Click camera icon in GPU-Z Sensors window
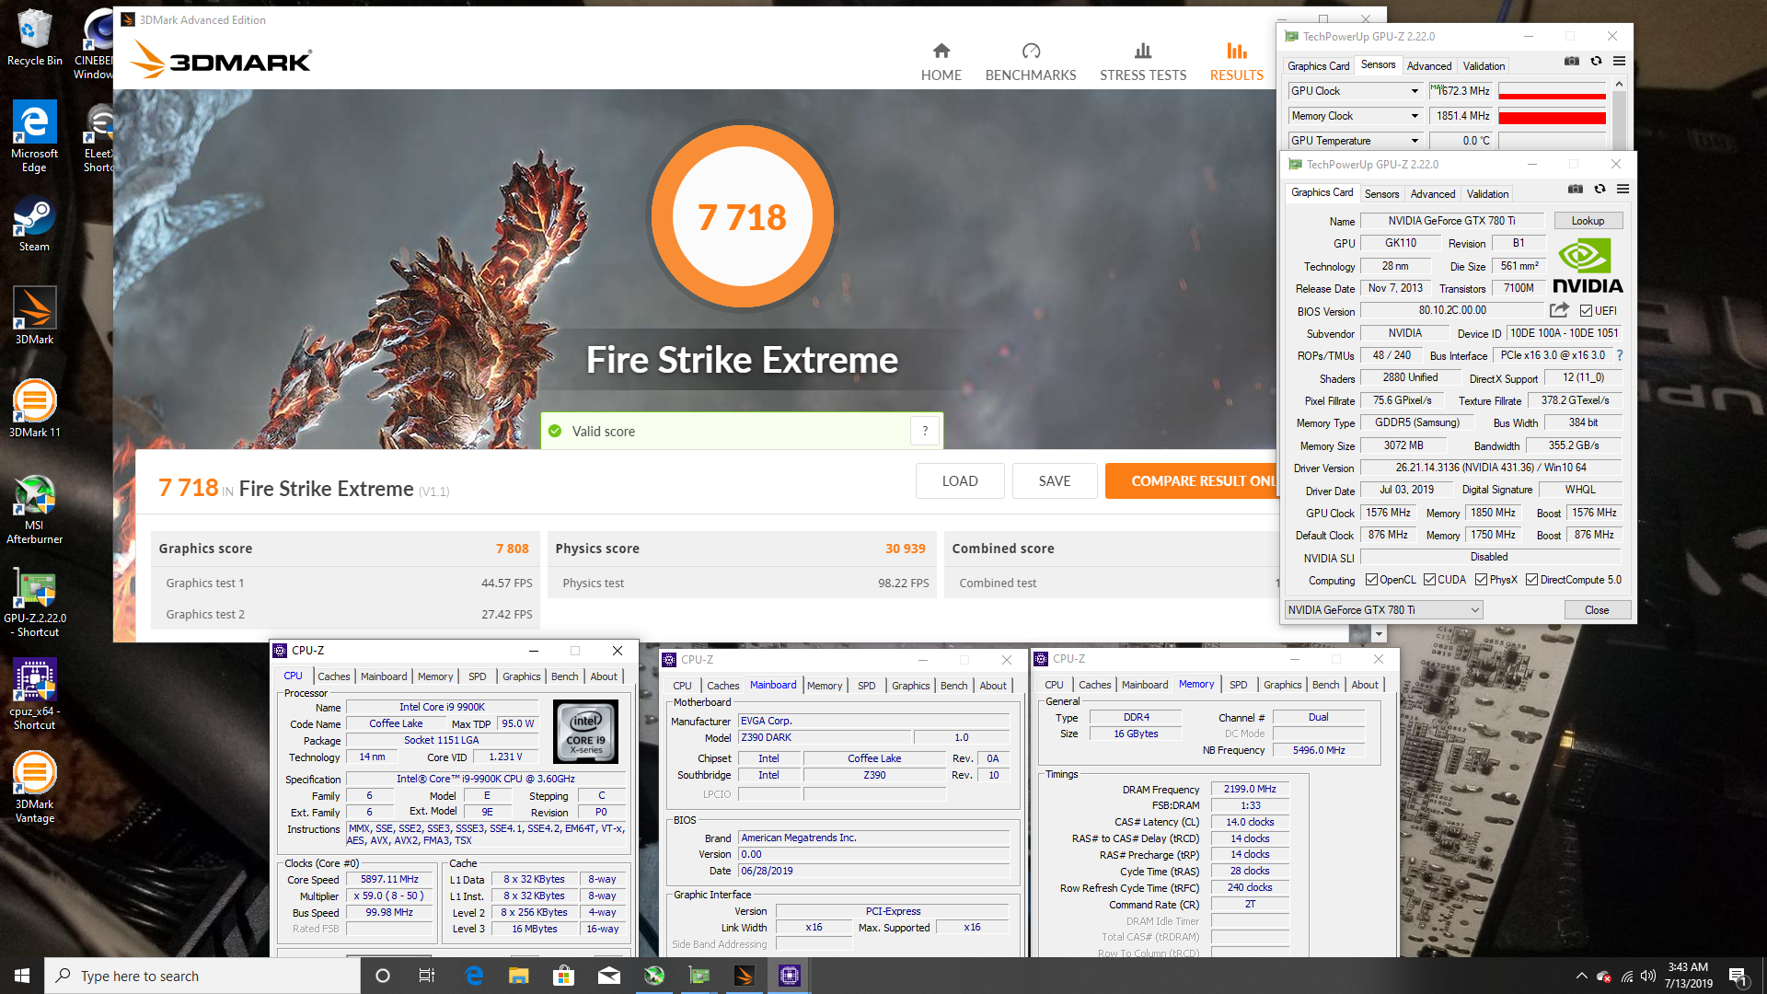This screenshot has height=994, width=1767. click(x=1572, y=61)
